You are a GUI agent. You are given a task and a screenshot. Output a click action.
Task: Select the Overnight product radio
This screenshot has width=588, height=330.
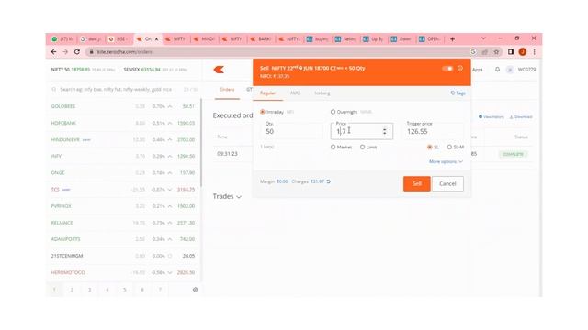333,112
